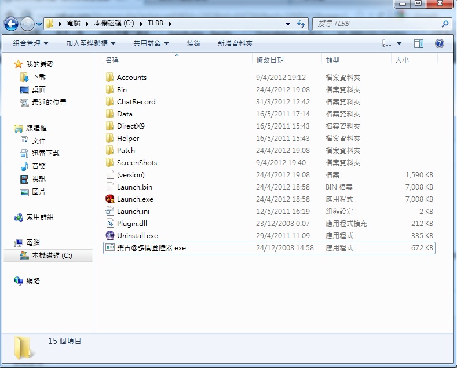Select the Accounts folder icon
This screenshot has height=368, width=457.
[109, 77]
